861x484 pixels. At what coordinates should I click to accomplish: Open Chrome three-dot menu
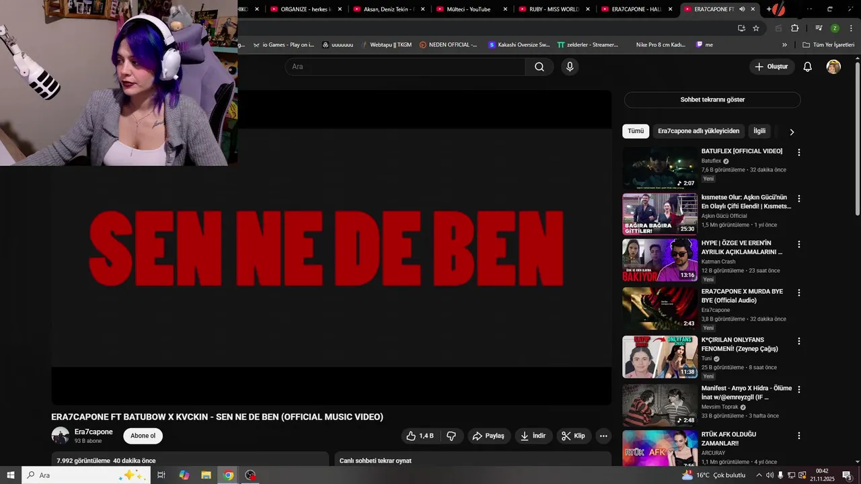point(852,28)
